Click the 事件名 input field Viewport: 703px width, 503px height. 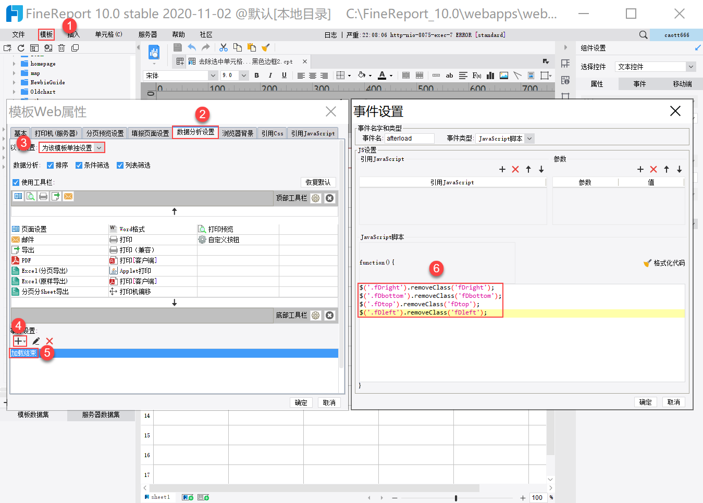tap(410, 139)
